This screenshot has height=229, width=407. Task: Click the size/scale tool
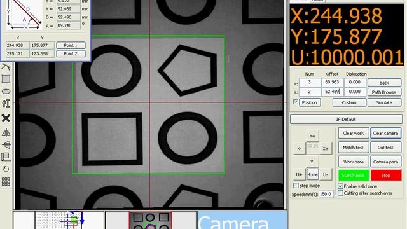click(x=6, y=156)
